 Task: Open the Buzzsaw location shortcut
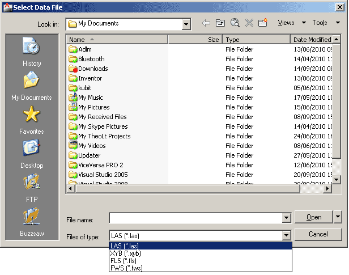coord(32,222)
